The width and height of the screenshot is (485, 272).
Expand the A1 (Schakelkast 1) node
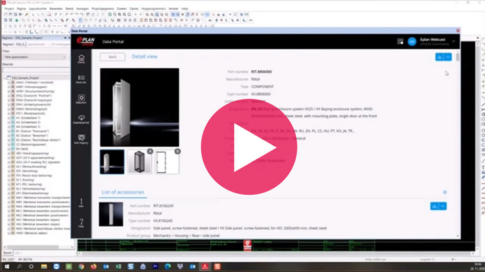pyautogui.click(x=9, y=118)
